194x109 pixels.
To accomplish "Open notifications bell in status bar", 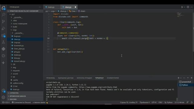I will [x=192, y=102].
